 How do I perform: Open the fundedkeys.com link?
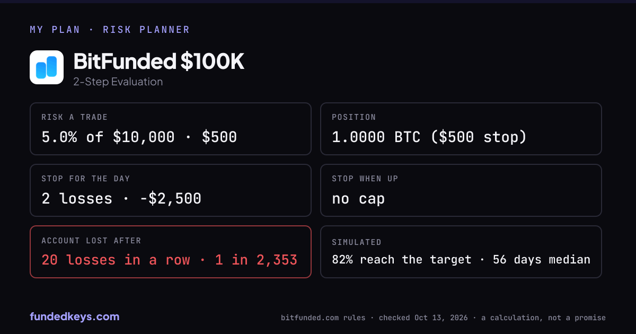tap(75, 317)
